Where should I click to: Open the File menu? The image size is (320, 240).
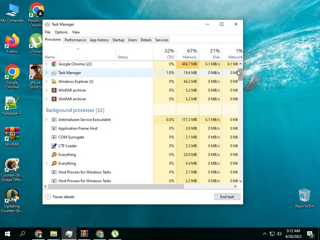(x=47, y=32)
